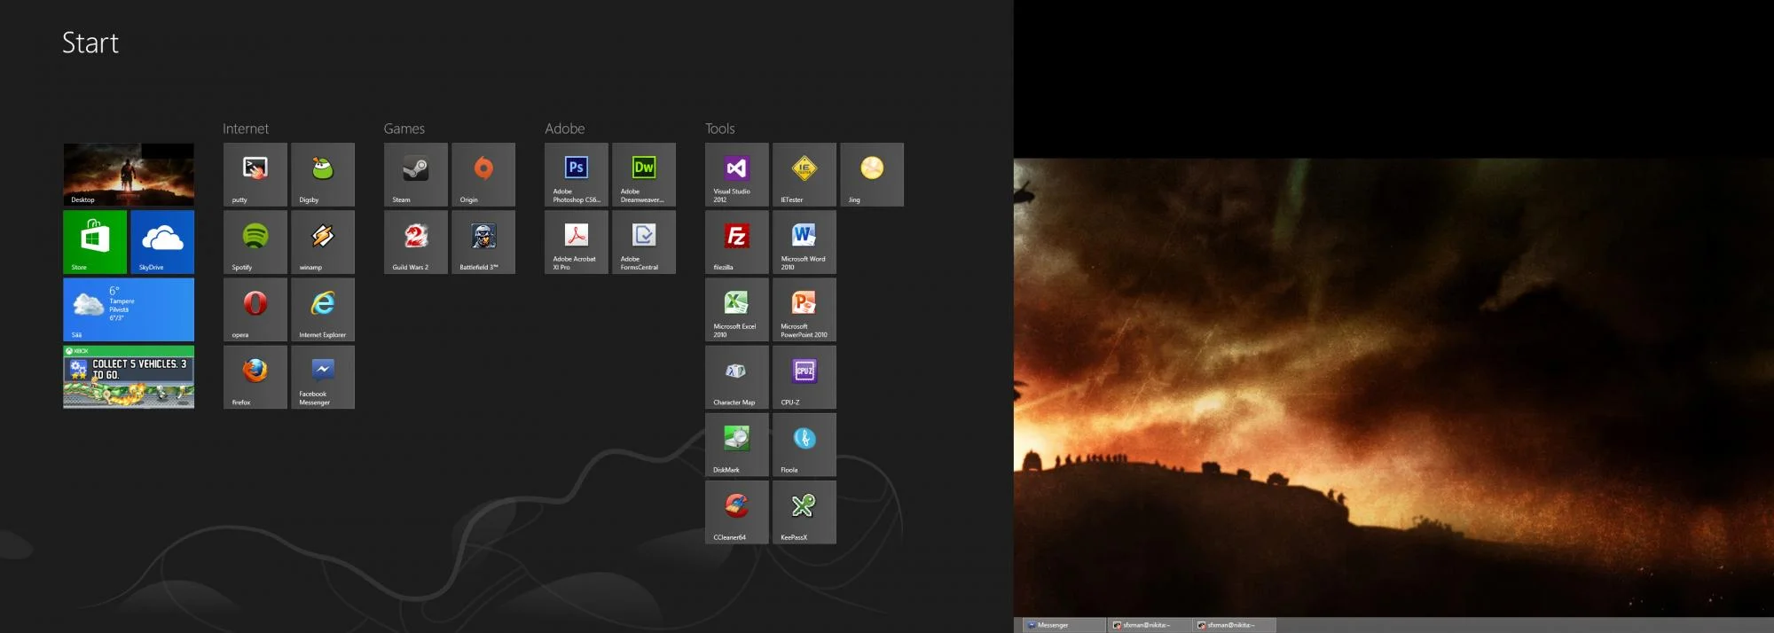
Task: Open the SkyDrive tile
Action: coord(162,242)
